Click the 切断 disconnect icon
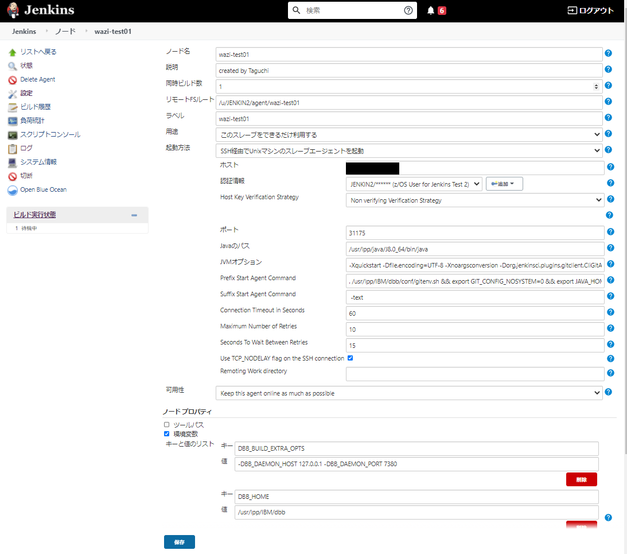 click(13, 176)
